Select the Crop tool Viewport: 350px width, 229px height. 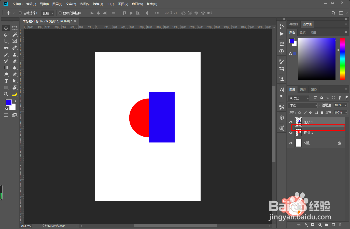(6, 41)
